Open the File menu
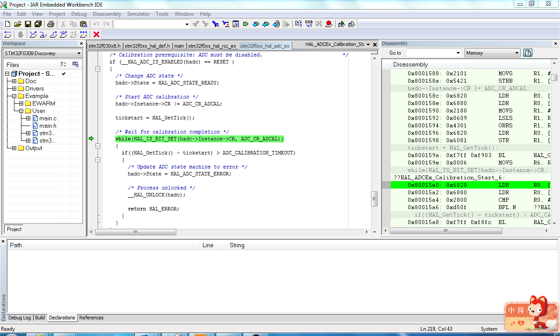The width and height of the screenshot is (560, 336). pos(7,14)
